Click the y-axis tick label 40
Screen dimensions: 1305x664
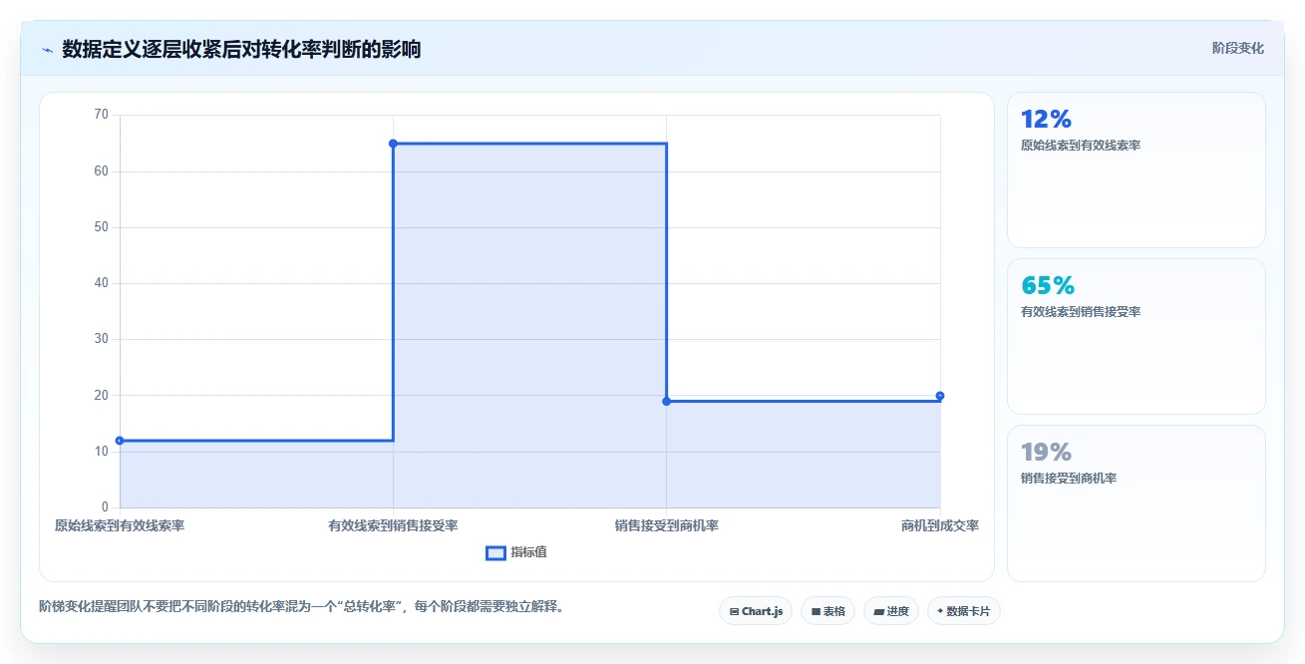coord(101,283)
